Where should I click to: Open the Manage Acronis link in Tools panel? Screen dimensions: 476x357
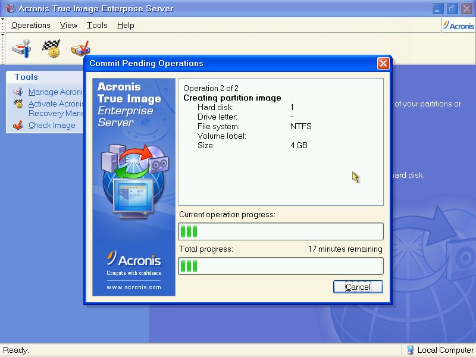coord(56,92)
